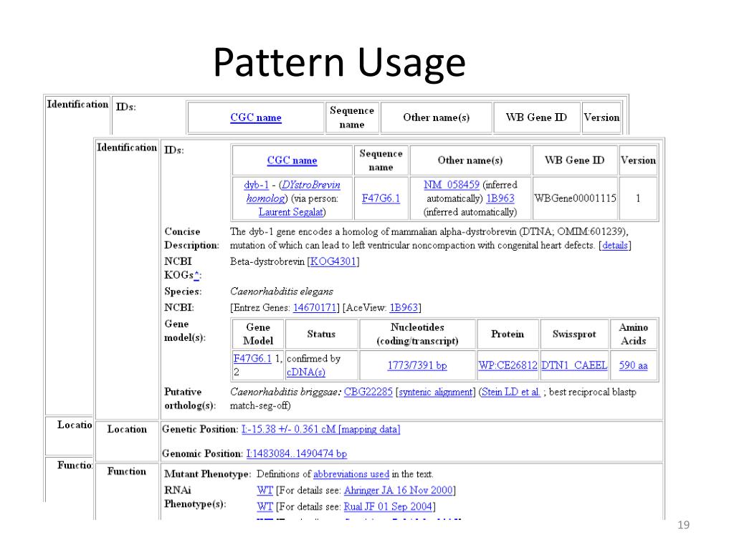Select the WBGene00001115 cell text

(x=575, y=198)
